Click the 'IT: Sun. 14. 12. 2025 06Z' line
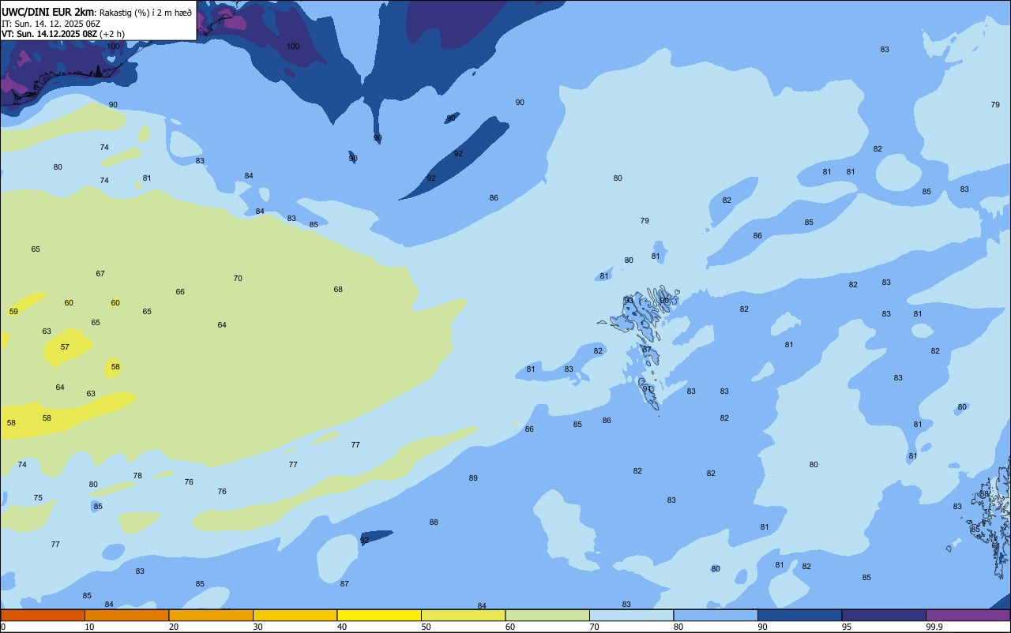 51,24
